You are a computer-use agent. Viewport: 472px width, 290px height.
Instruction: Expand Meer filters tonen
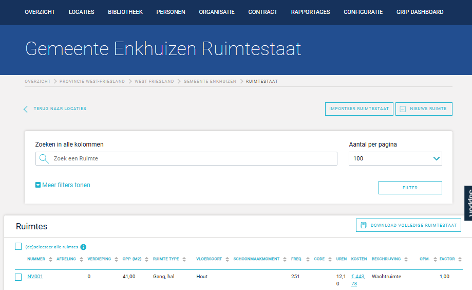click(x=63, y=185)
